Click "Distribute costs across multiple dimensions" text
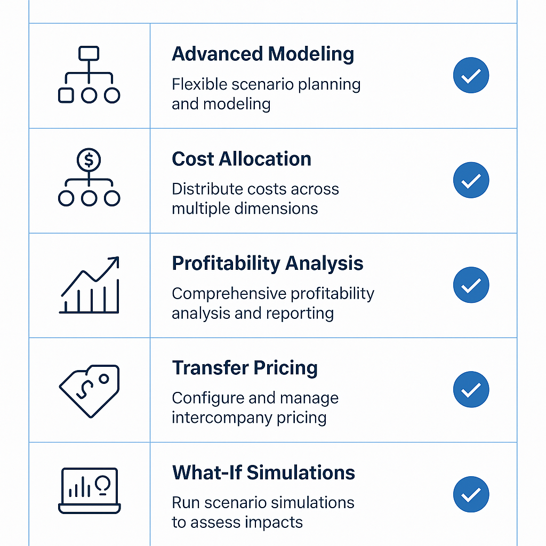This screenshot has height=546, width=546. pyautogui.click(x=255, y=198)
